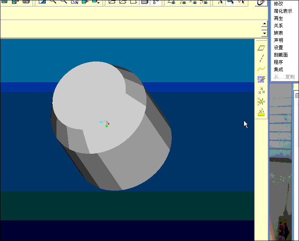
Task: Choose 剖截面 from the part menu
Action: tap(281, 55)
